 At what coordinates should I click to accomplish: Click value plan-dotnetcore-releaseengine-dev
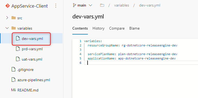pyautogui.click(x=148, y=54)
